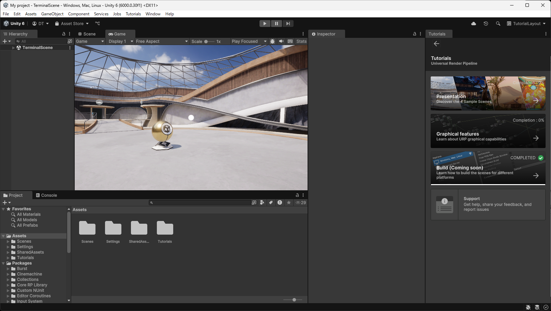Open the Tutorials panel more options menu
Viewport: 551px width, 311px height.
tap(546, 34)
